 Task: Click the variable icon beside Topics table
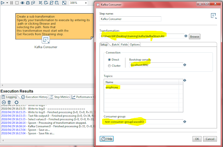(185, 80)
